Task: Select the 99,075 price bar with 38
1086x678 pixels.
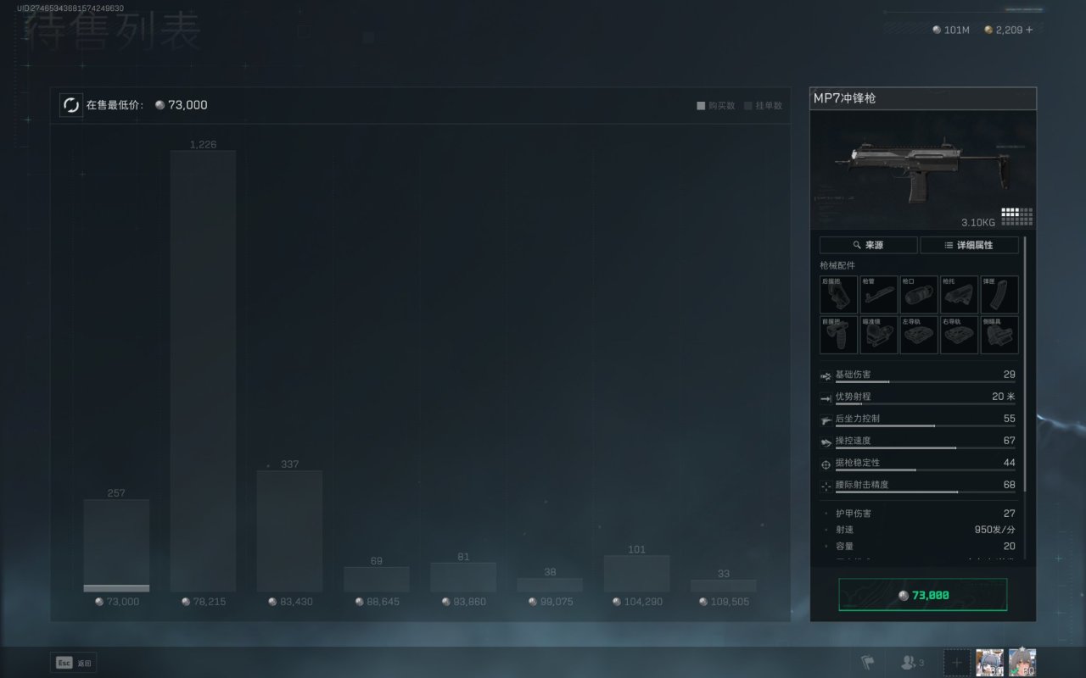Action: pyautogui.click(x=550, y=585)
